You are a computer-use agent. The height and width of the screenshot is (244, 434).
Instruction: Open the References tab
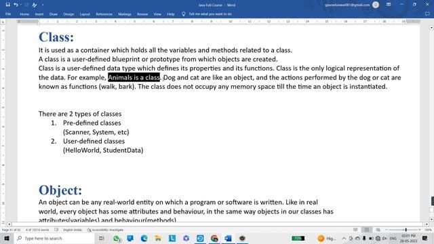pyautogui.click(x=104, y=14)
